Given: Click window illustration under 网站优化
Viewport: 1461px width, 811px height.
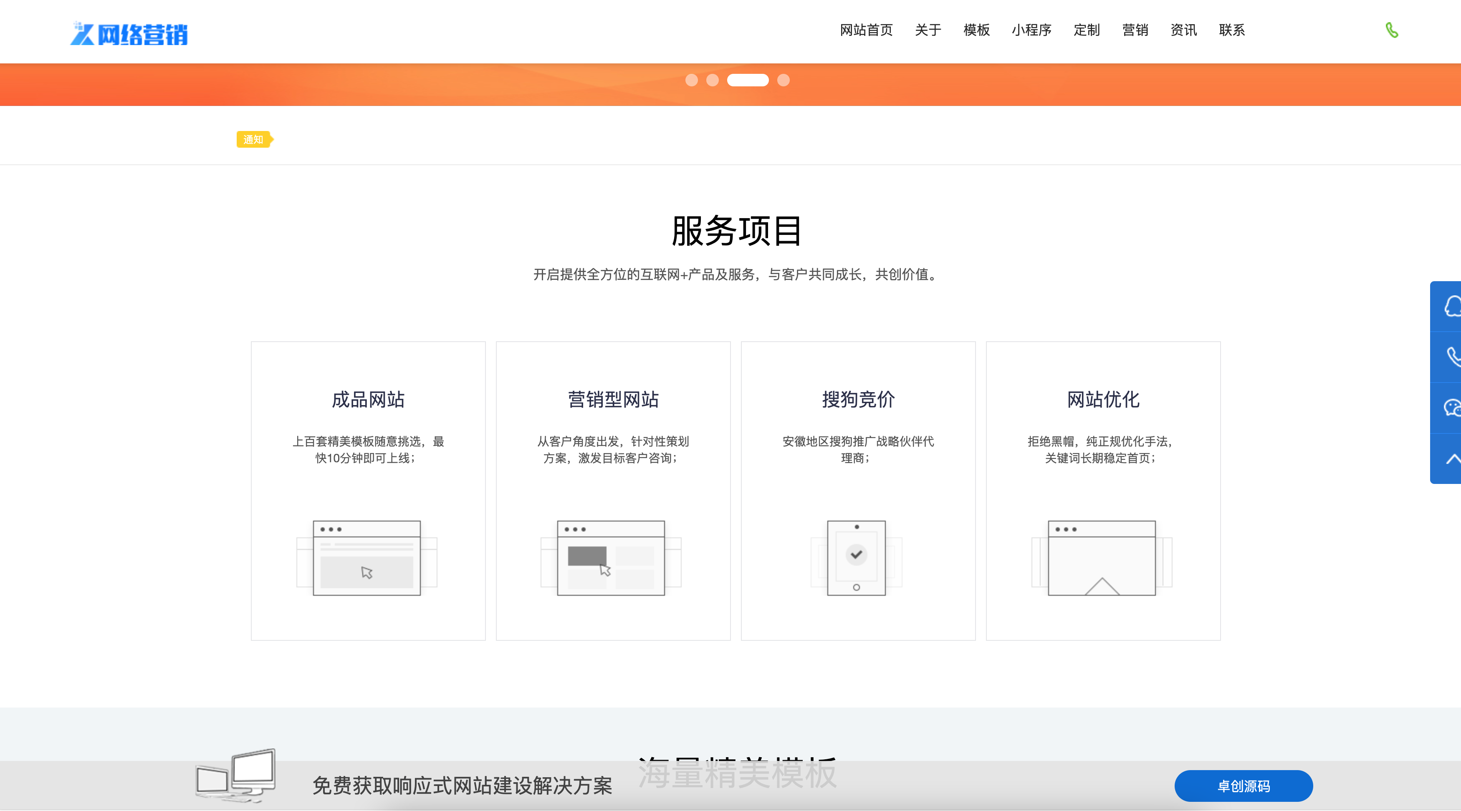Looking at the screenshot, I should click(x=1102, y=558).
